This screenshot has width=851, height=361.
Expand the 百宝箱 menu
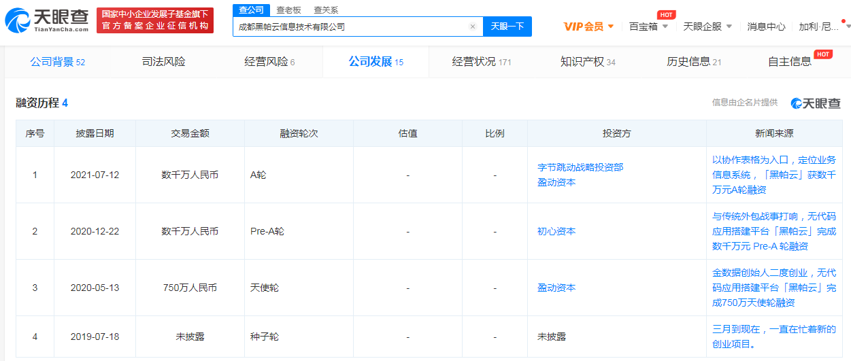point(648,27)
